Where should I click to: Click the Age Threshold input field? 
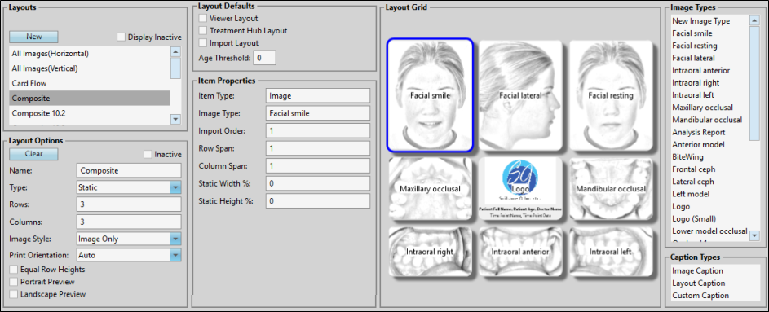(265, 58)
